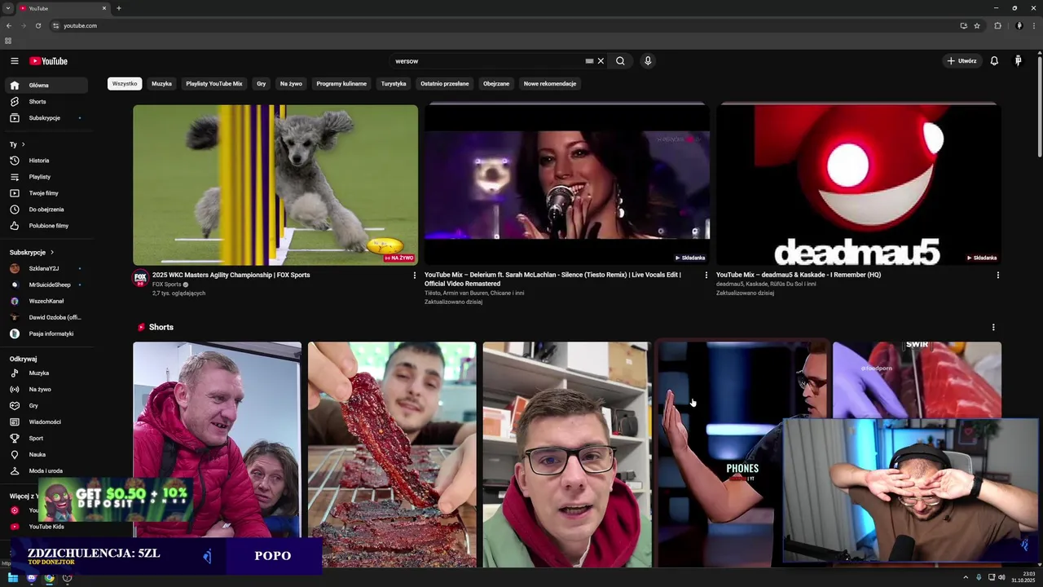Open the Delerium Silence mix thumbnail

(567, 185)
